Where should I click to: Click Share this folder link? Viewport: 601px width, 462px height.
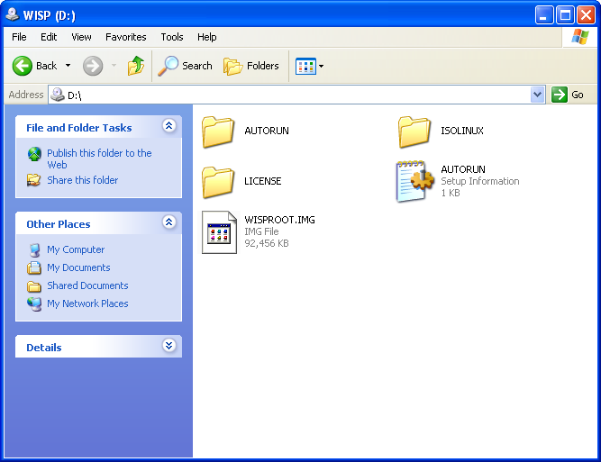point(82,180)
